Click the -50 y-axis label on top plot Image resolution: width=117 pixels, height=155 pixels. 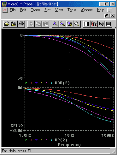[19, 78]
